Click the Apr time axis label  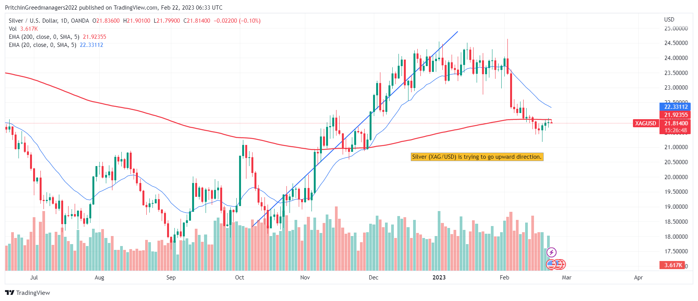click(x=638, y=278)
